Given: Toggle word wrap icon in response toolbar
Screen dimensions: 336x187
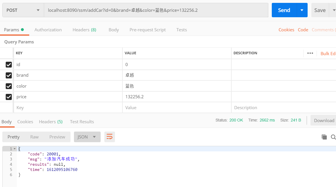Looking at the screenshot, I should (110, 137).
